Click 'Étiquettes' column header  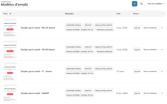point(69,13)
